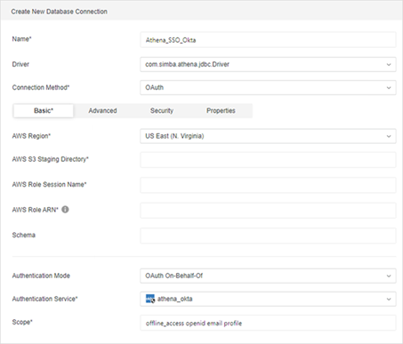
Task: Click the AWS S3 Staging Directory field
Action: [268, 160]
